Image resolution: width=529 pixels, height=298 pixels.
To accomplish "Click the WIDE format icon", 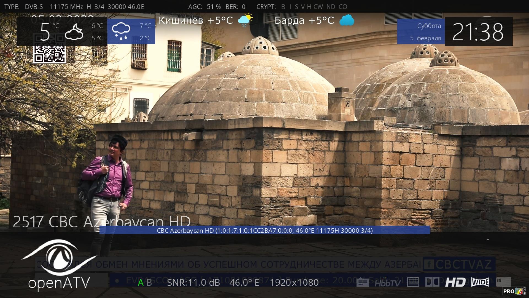I will click(x=480, y=282).
